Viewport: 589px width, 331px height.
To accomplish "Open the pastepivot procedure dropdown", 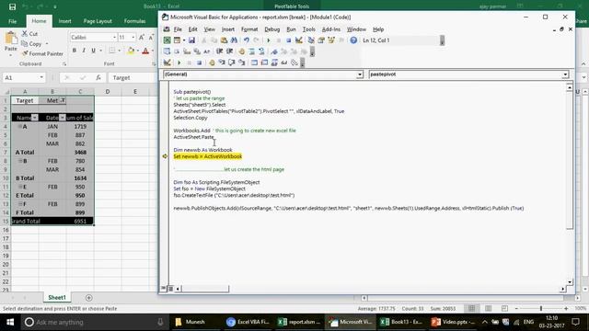I will [x=565, y=74].
